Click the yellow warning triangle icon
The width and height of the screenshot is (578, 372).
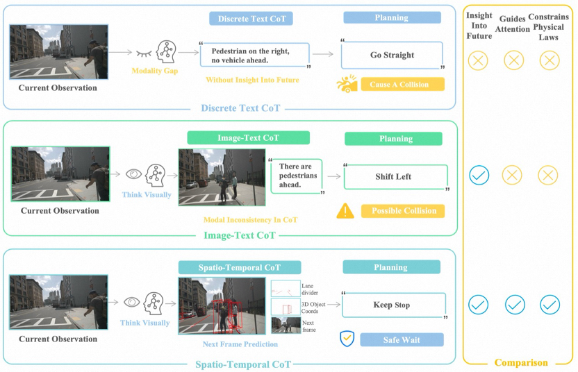(x=345, y=211)
